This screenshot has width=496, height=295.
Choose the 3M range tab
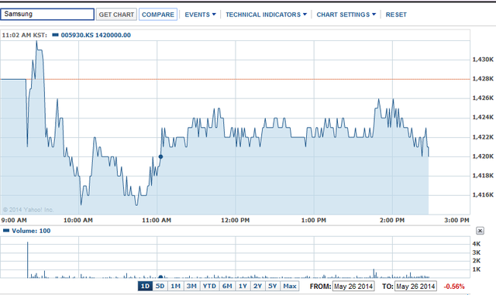coord(191,286)
